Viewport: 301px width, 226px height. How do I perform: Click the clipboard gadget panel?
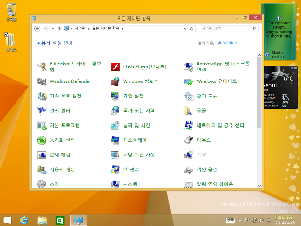(279, 32)
